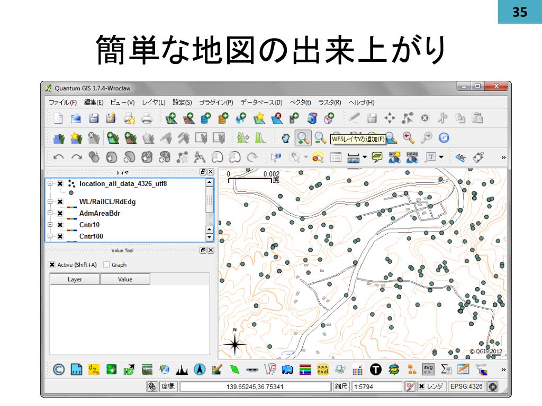Toggle visibility of Cntr100 layer
The height and width of the screenshot is (406, 542).
[x=60, y=236]
